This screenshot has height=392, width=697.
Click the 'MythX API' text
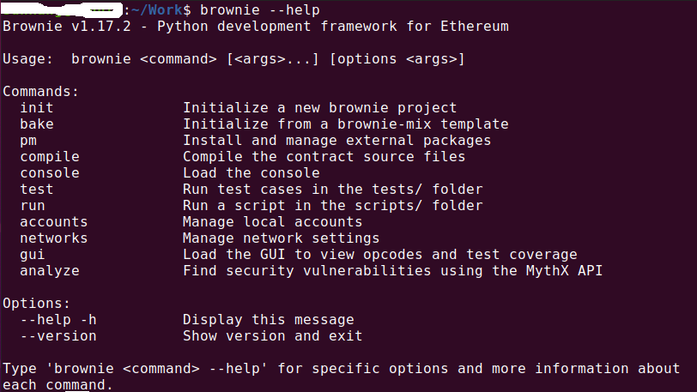tap(564, 271)
